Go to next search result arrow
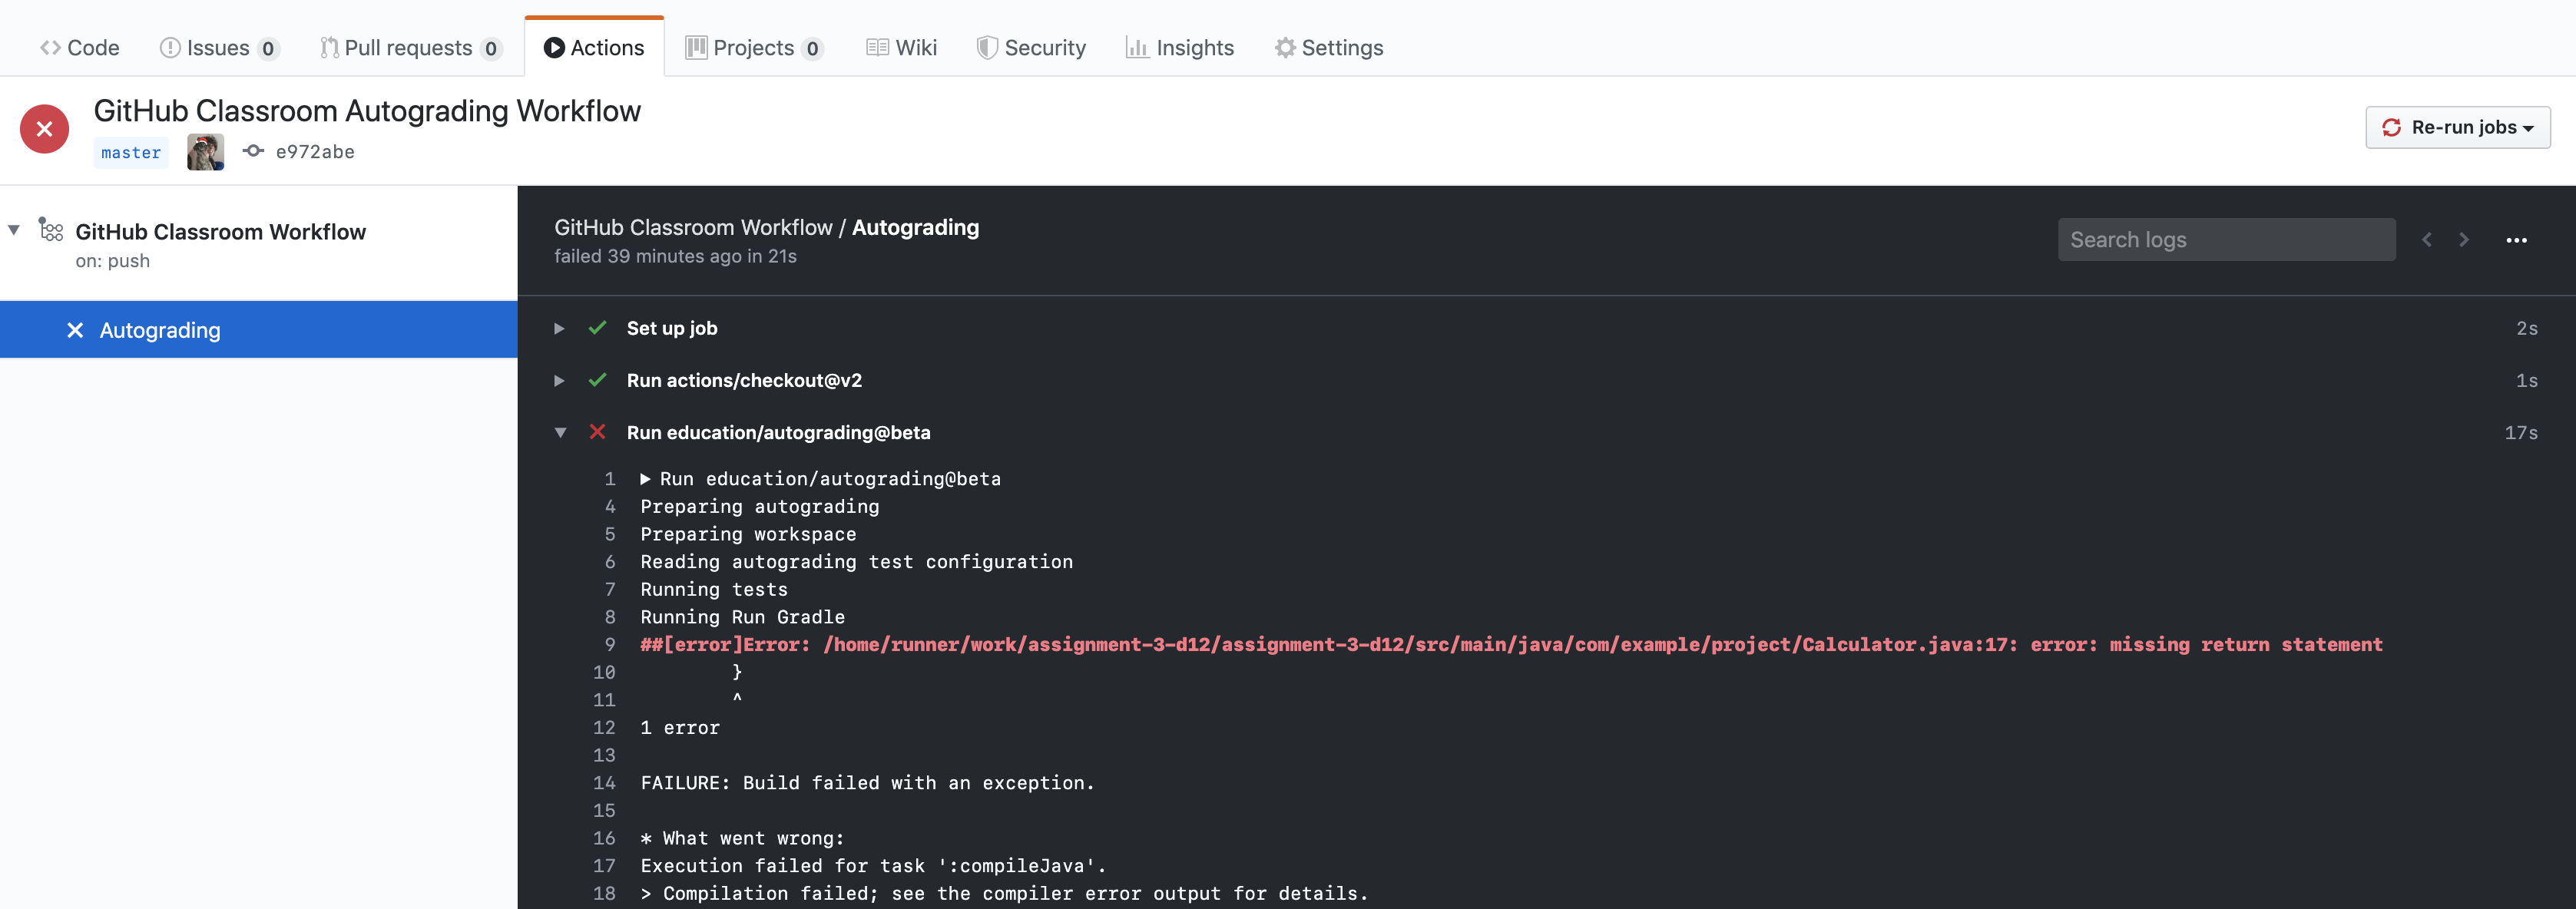This screenshot has width=2576, height=909. click(x=2464, y=240)
